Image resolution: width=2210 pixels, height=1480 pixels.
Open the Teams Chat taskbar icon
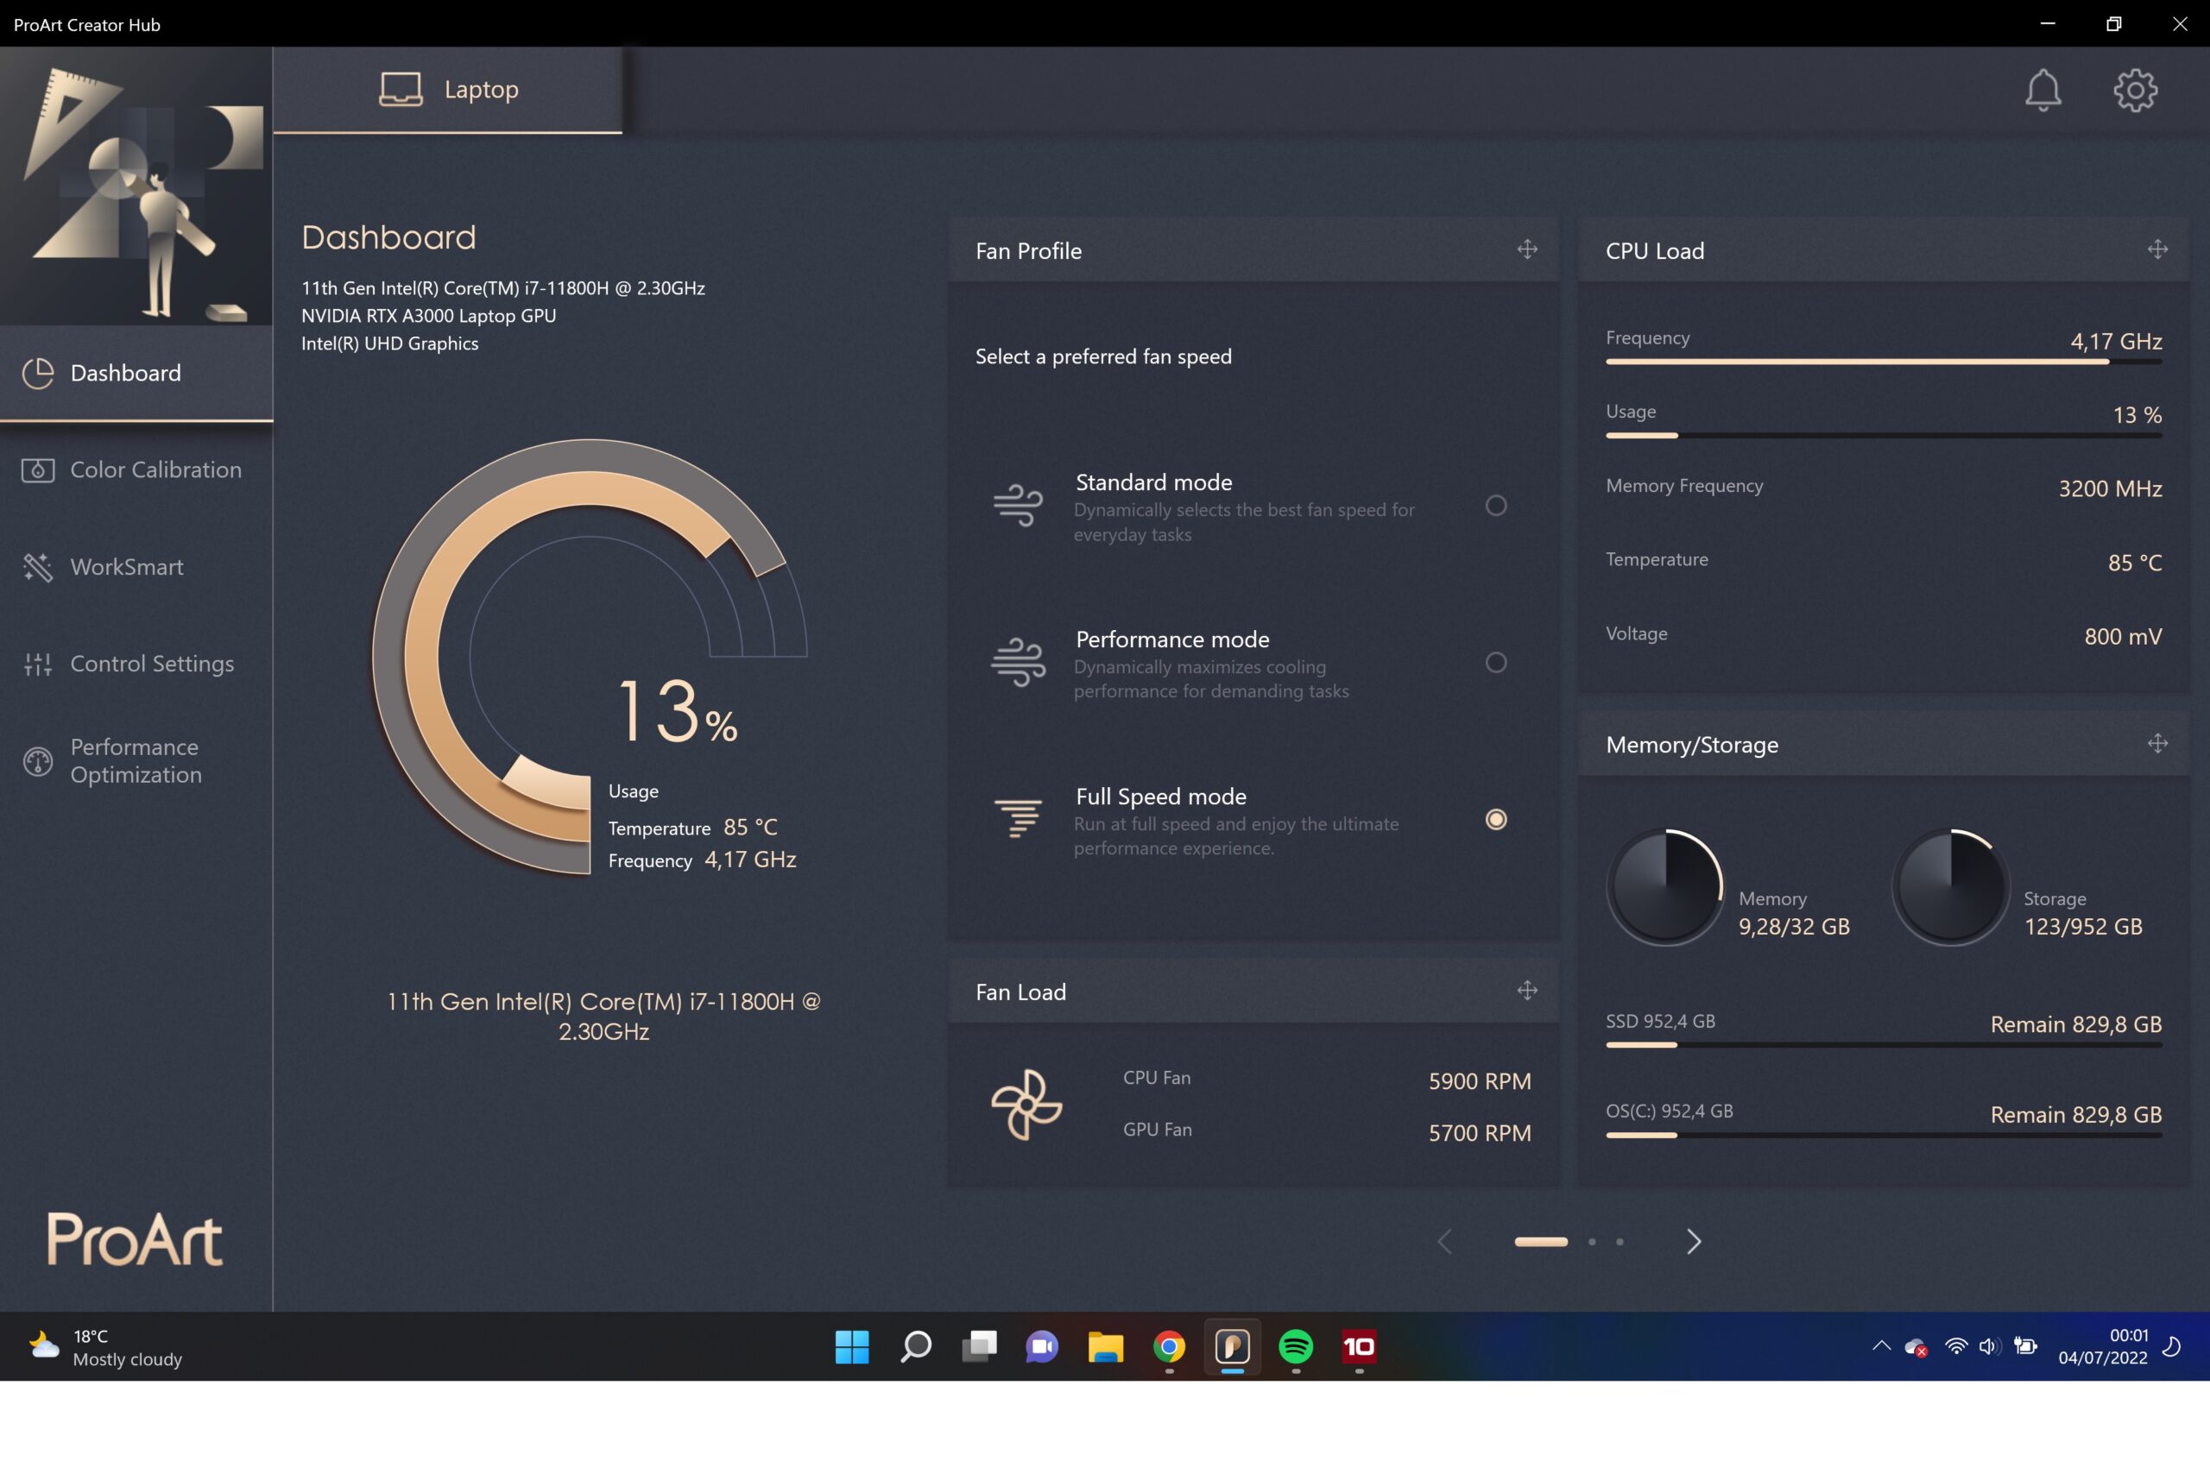click(x=1042, y=1347)
